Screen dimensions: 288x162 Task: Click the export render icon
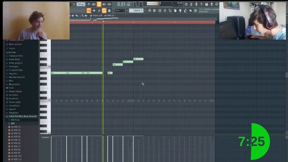click(x=211, y=4)
